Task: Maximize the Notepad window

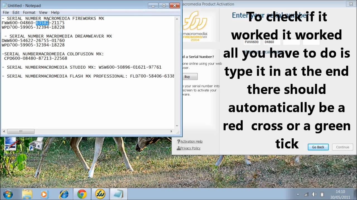Action: [x=164, y=6]
